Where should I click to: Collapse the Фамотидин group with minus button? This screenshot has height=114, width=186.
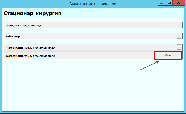coord(179,47)
